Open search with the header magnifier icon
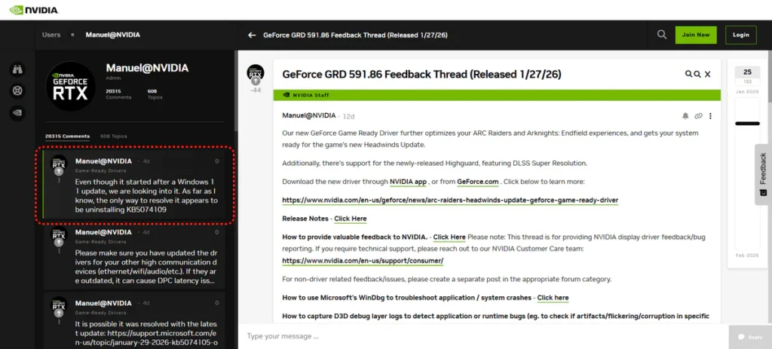 [661, 35]
